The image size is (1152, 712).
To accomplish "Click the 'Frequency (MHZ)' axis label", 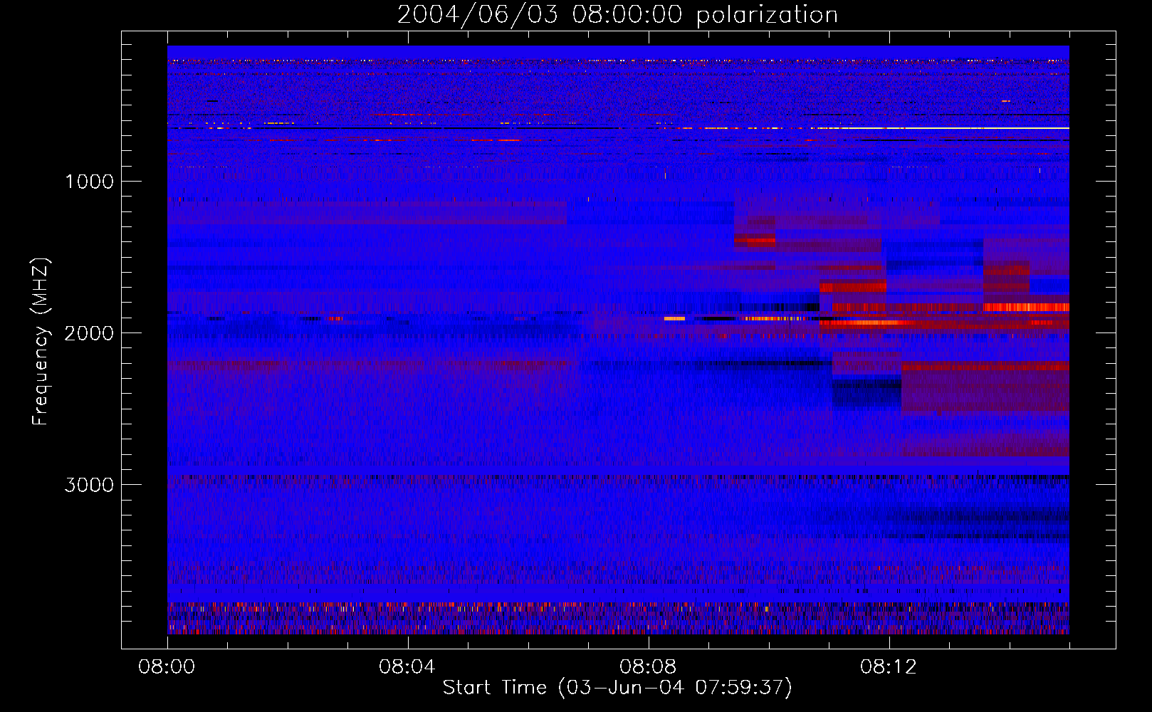I will pos(41,342).
